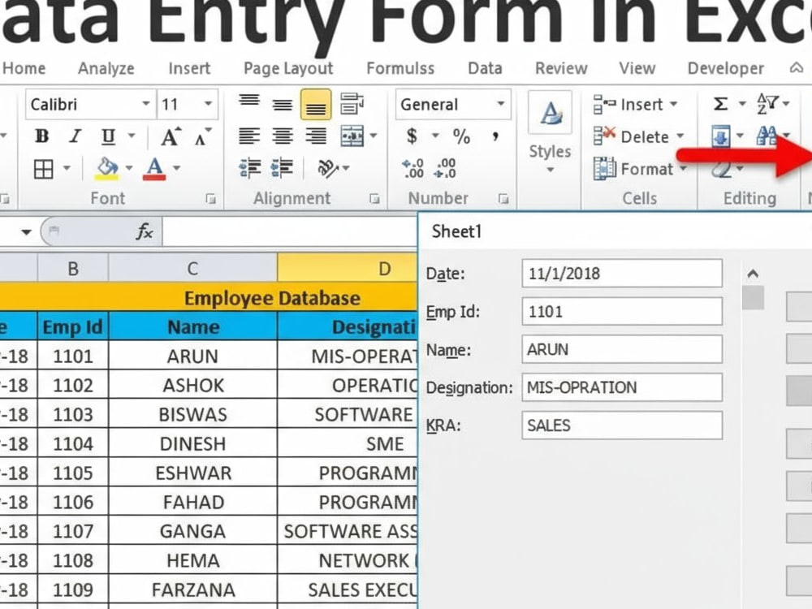Open Alignment dialog launcher
Screen dimensions: 812x609
(374, 198)
